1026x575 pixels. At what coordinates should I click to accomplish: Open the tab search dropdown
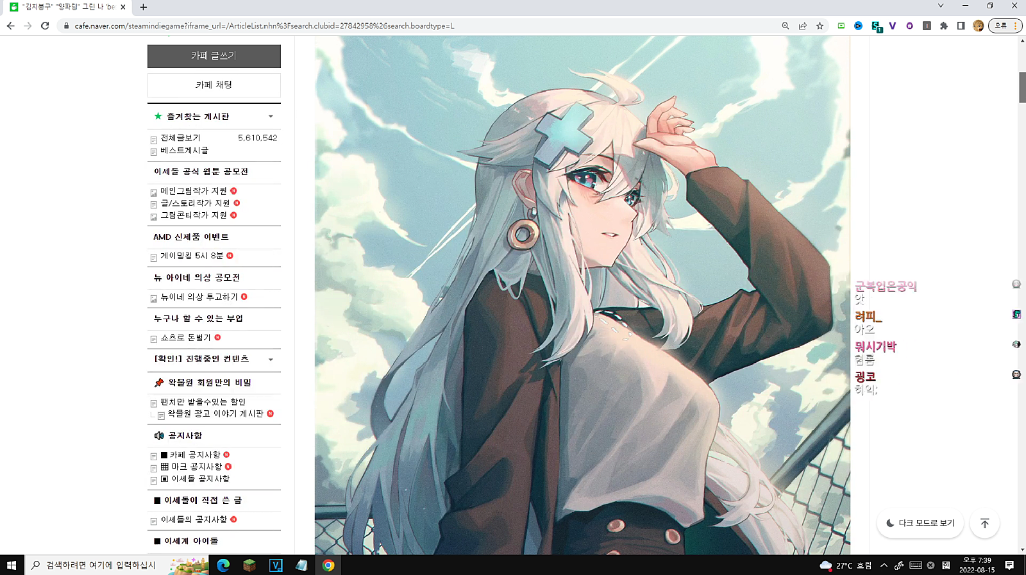940,6
